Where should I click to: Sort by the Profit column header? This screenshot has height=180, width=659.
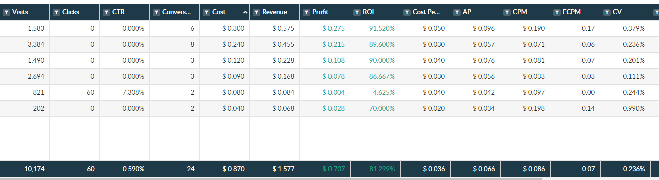[320, 12]
